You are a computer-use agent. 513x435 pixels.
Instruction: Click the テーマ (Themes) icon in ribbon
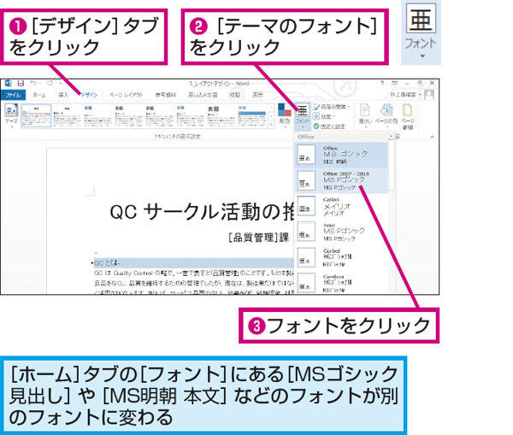point(11,113)
